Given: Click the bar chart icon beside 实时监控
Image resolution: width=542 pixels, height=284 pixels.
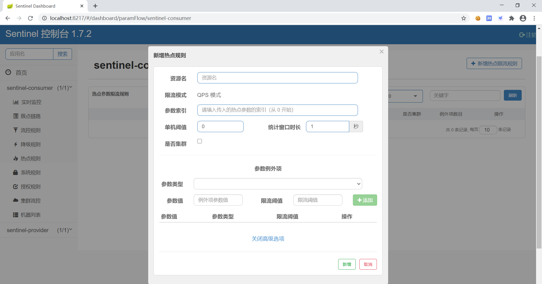Looking at the screenshot, I should [x=16, y=102].
